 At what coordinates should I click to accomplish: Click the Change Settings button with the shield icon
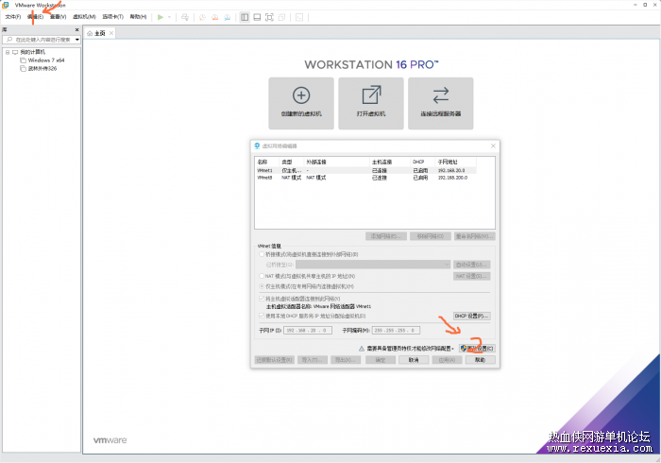pyautogui.click(x=477, y=349)
